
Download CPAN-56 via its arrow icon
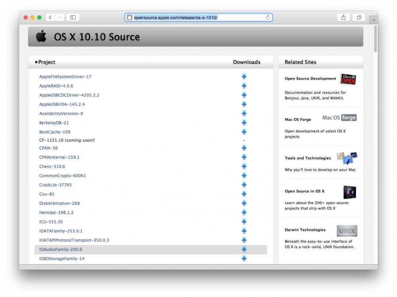[244, 148]
